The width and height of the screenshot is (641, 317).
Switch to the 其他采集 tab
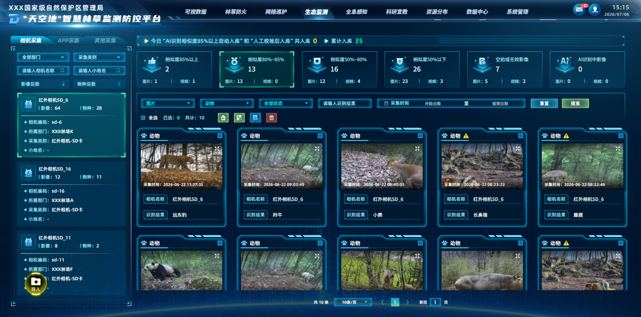(105, 41)
